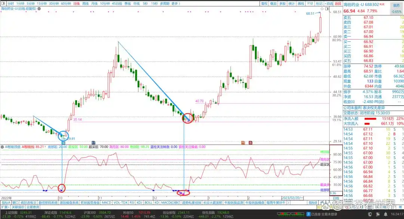Open the 复权 adjustment dropdown
This screenshot has height=219, width=404.
click(x=264, y=3)
